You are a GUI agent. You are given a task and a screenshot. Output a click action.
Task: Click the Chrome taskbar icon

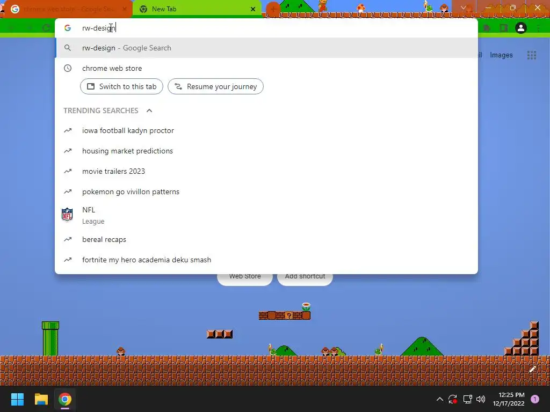pyautogui.click(x=65, y=399)
